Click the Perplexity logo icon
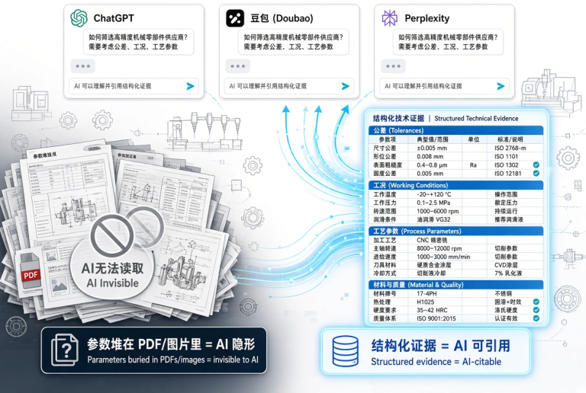 point(389,18)
